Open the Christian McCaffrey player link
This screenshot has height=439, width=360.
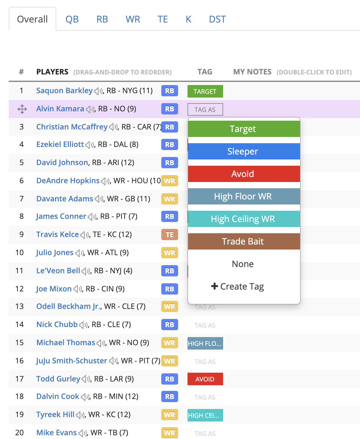72,127
